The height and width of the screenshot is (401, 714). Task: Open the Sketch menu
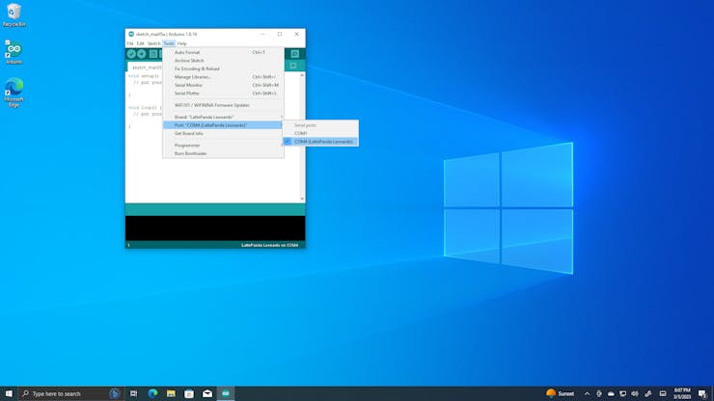coord(153,43)
